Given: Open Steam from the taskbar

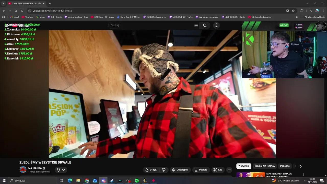Looking at the screenshot, I should (112, 181).
